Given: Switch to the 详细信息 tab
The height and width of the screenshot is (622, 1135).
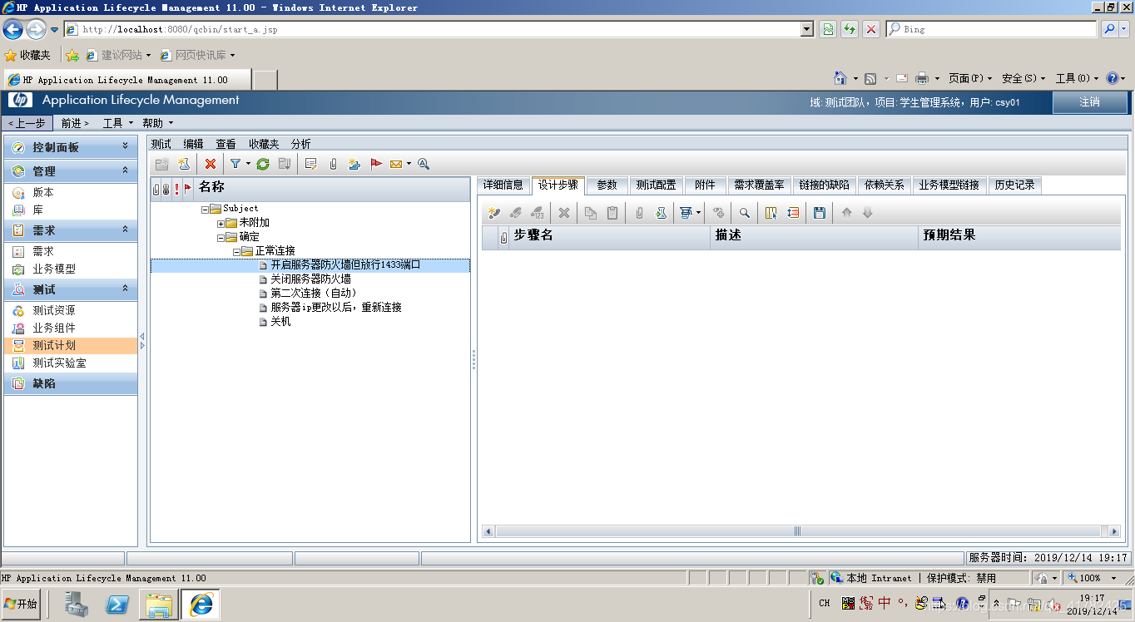Looking at the screenshot, I should point(503,185).
